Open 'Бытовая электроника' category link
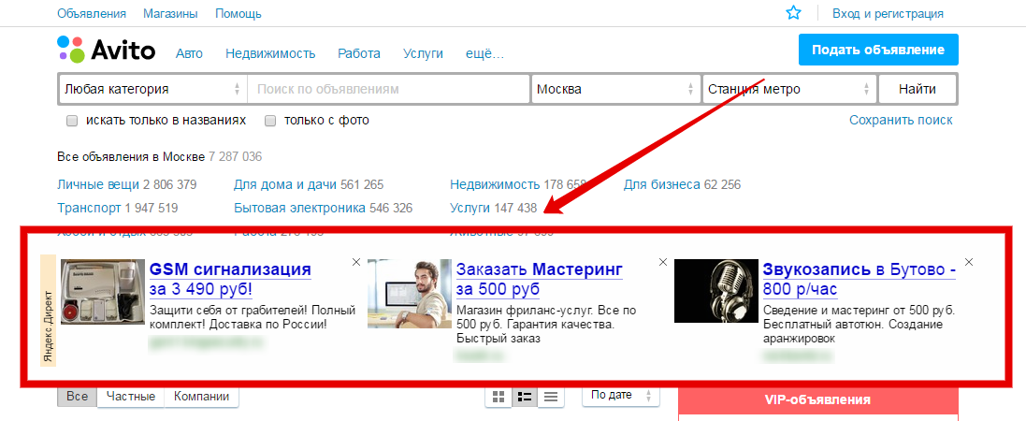 pos(299,209)
